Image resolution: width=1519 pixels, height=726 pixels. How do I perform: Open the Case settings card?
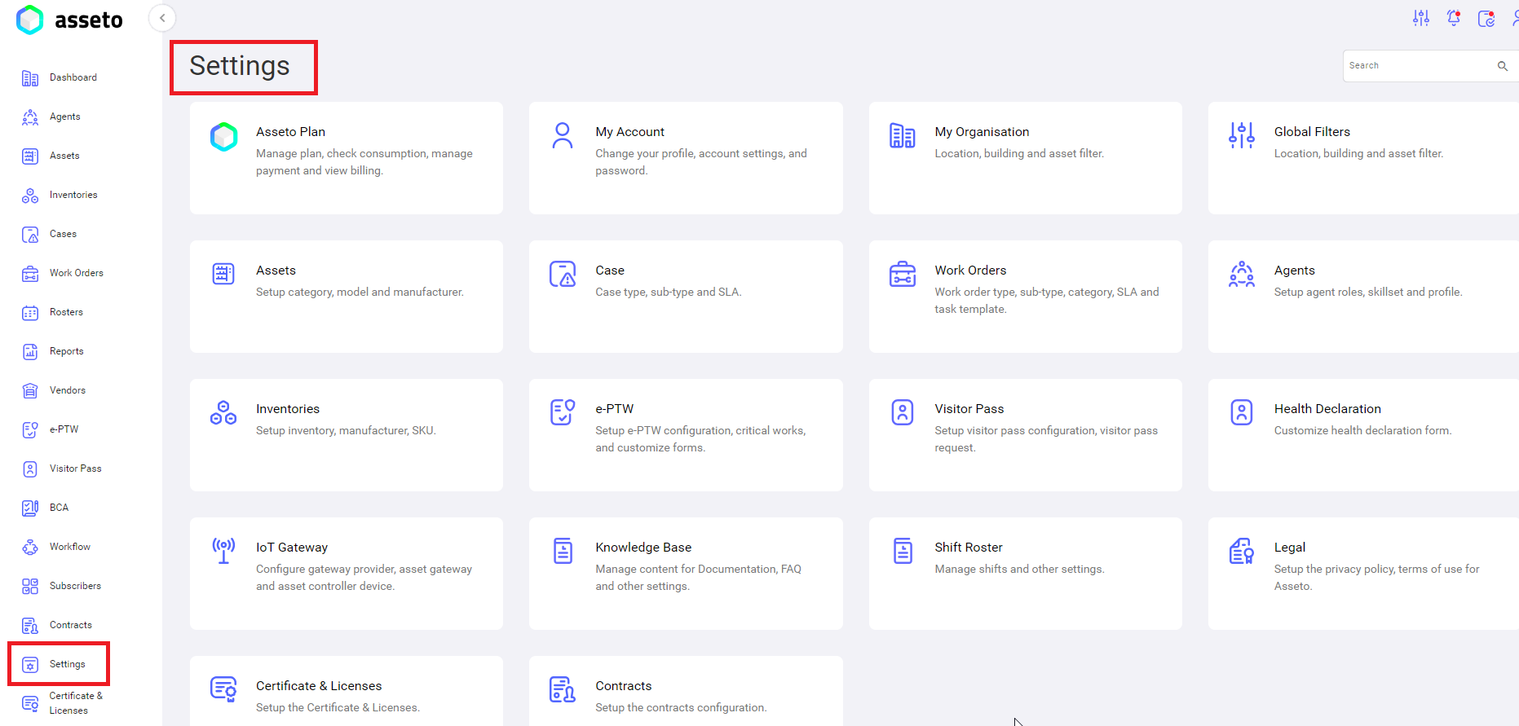click(686, 297)
